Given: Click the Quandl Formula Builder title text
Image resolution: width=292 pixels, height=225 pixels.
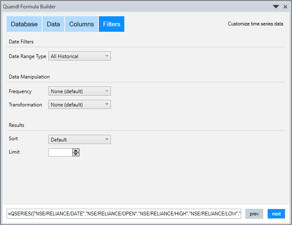Looking at the screenshot, I should coord(29,7).
